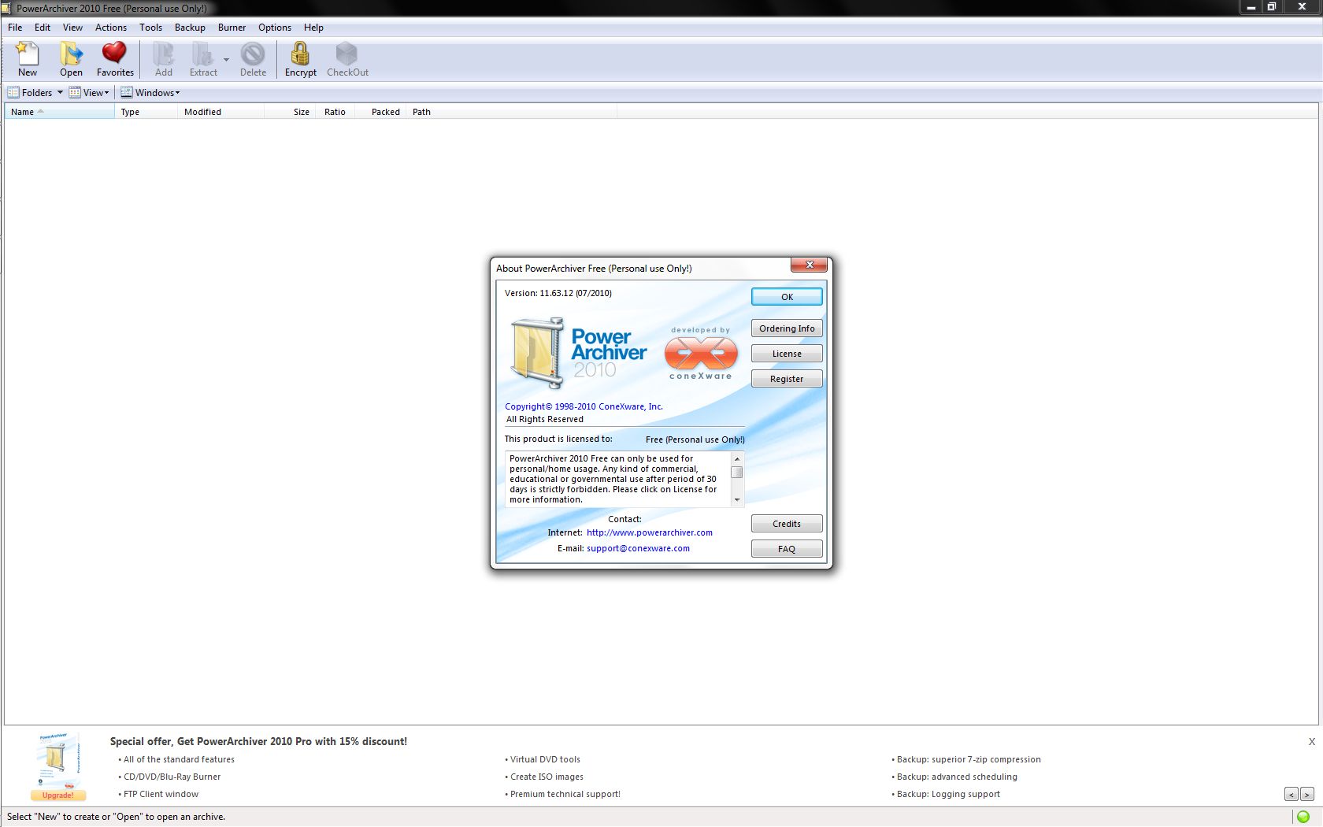This screenshot has height=827, width=1323.
Task: Click the Delete toolbar icon
Action: [253, 59]
